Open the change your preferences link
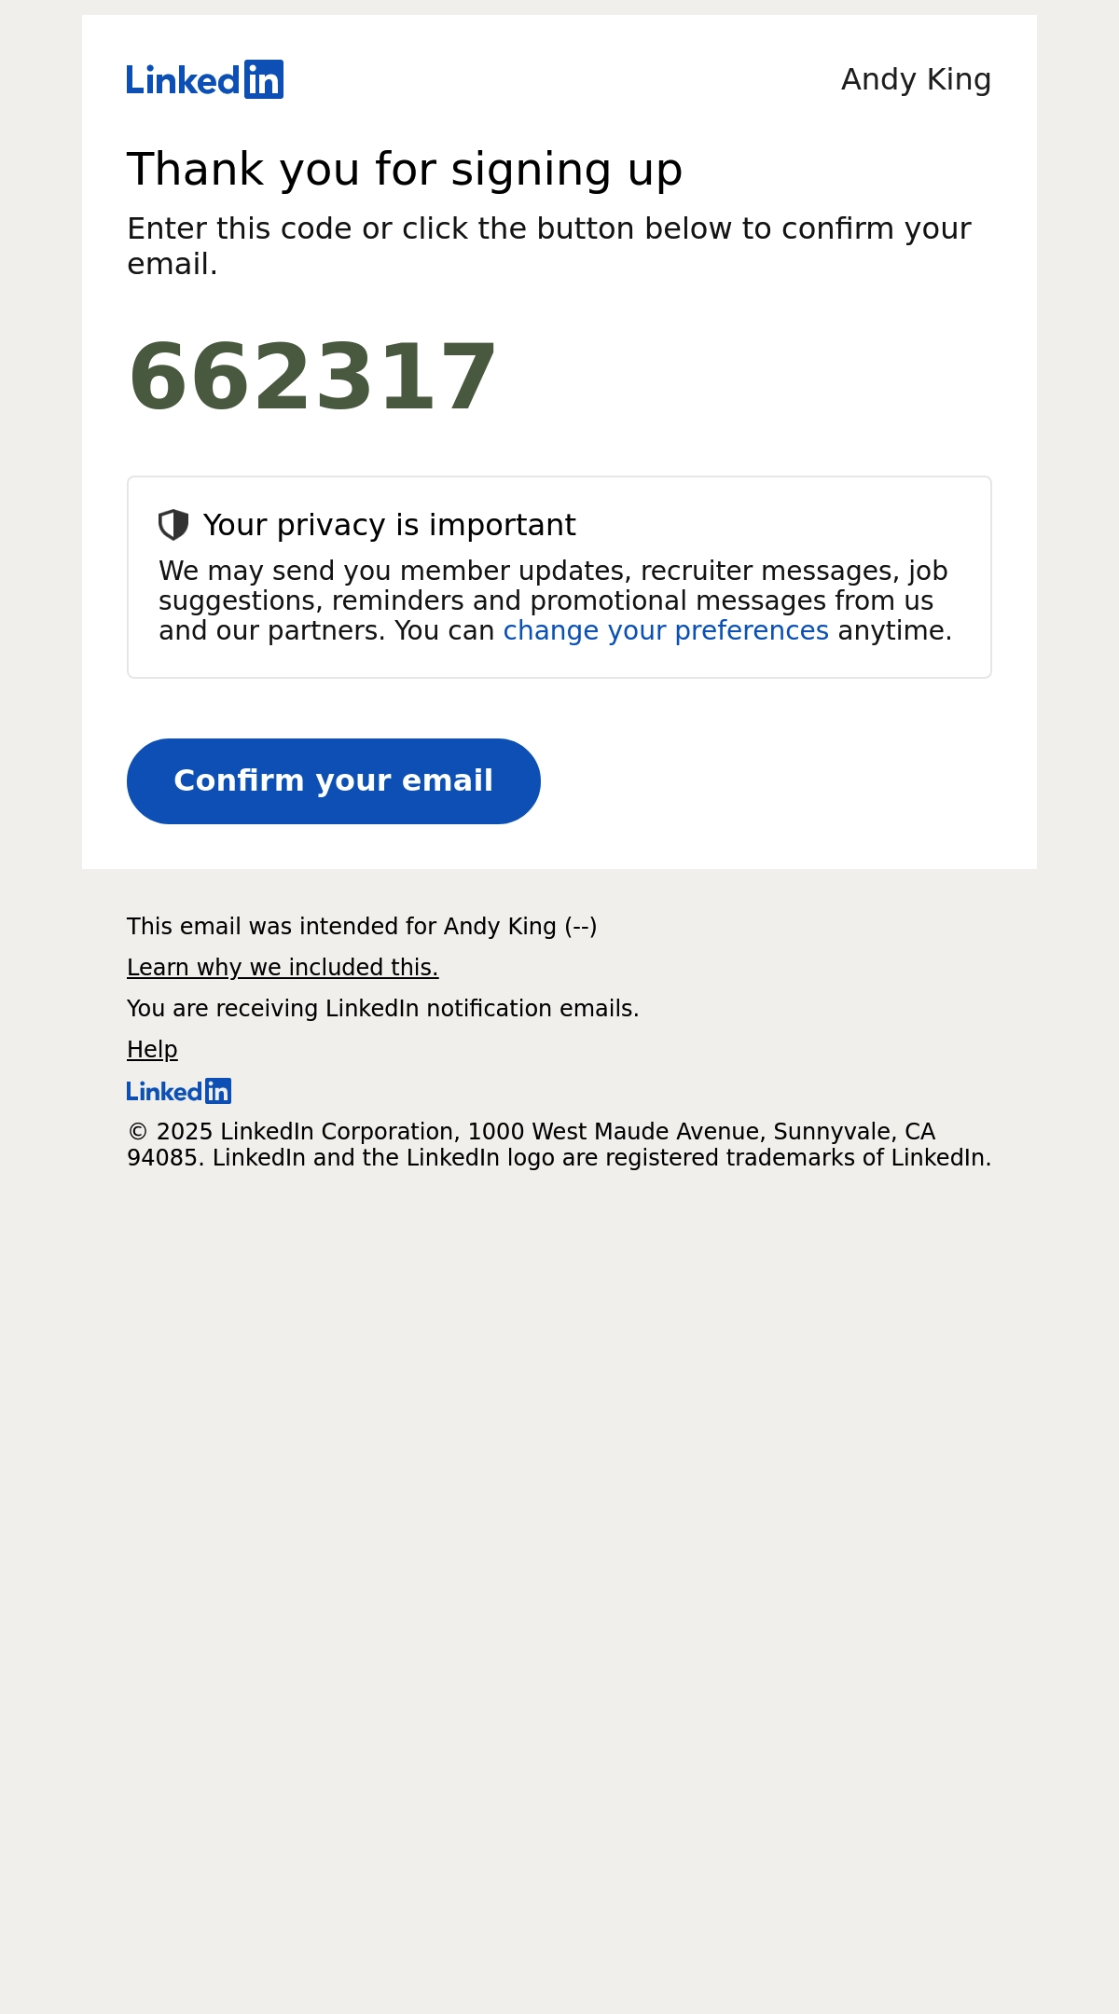The image size is (1119, 2014). tap(666, 630)
